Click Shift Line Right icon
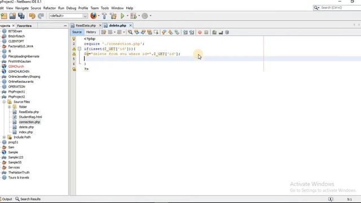 coord(192,32)
